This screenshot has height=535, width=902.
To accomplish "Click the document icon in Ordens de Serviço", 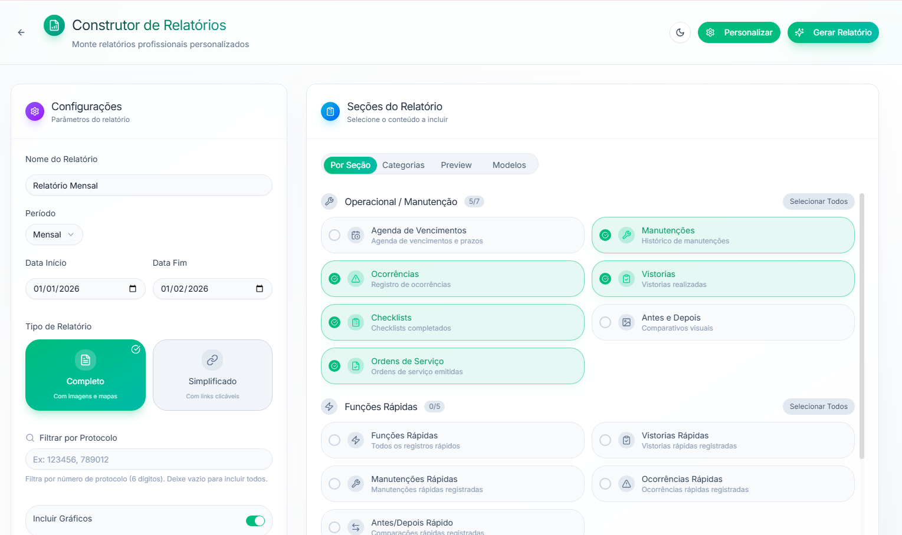I will point(356,366).
